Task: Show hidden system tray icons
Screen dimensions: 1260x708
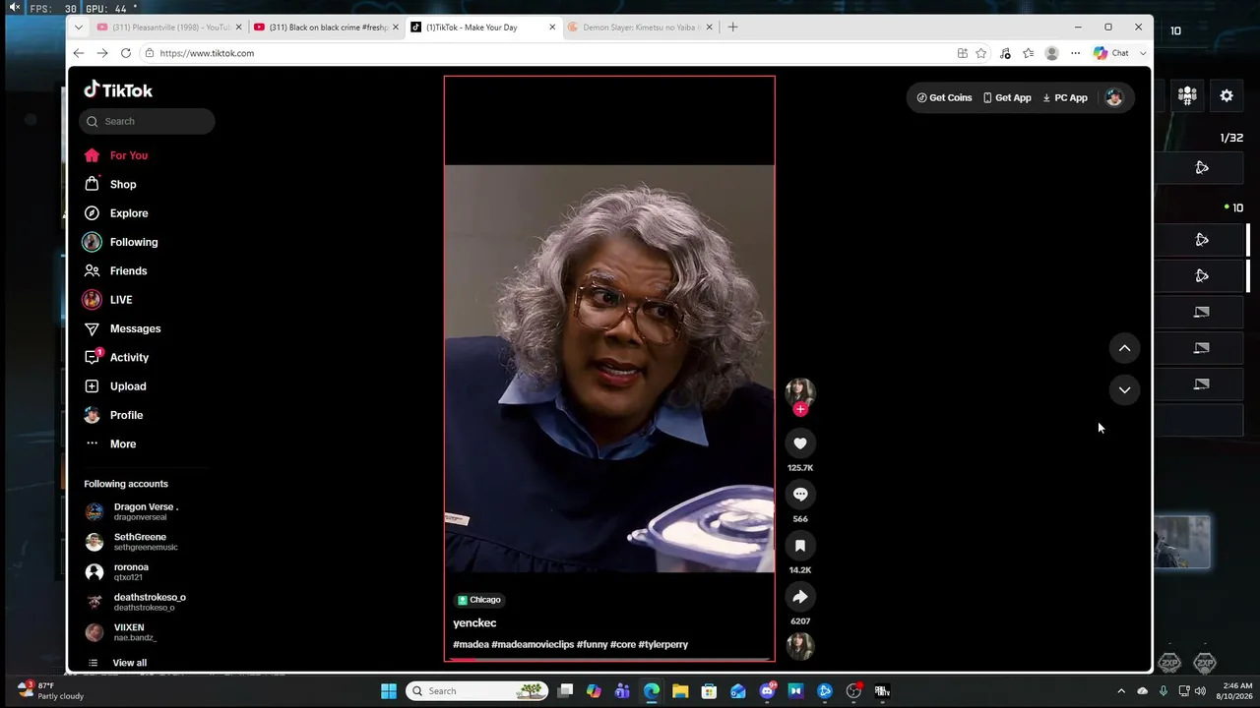Action: coord(1120,691)
